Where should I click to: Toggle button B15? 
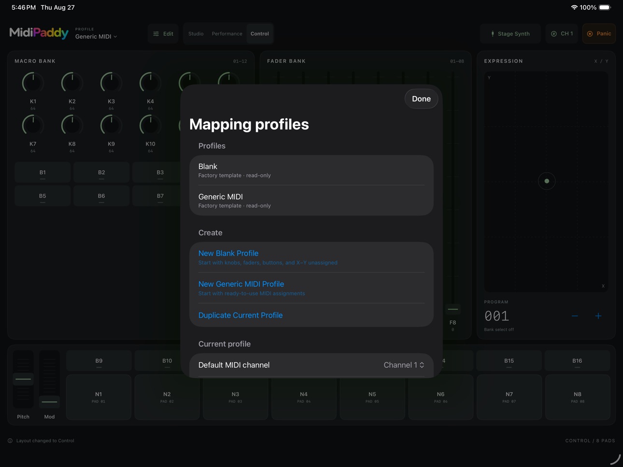[x=509, y=361]
